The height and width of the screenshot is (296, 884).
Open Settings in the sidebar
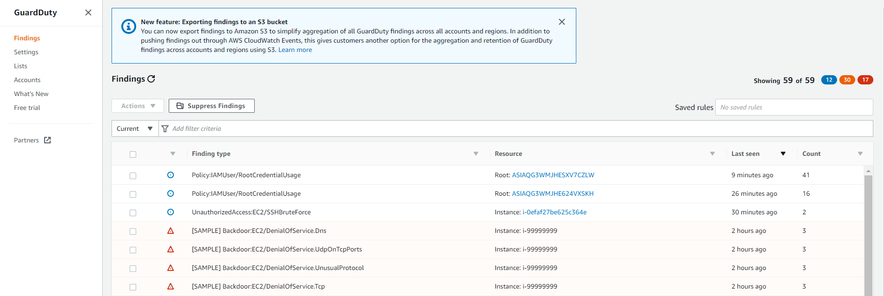26,52
